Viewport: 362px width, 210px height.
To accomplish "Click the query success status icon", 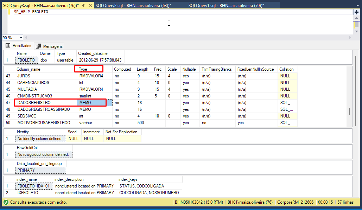I will click(x=6, y=202).
